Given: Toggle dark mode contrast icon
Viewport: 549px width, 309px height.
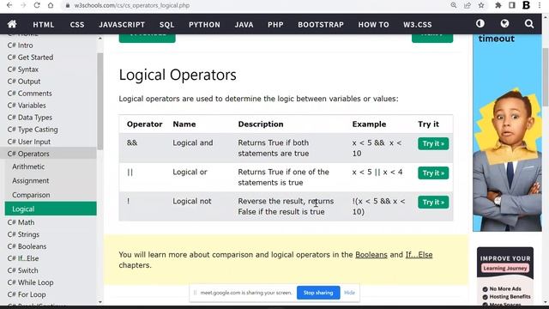Looking at the screenshot, I should pos(480,23).
